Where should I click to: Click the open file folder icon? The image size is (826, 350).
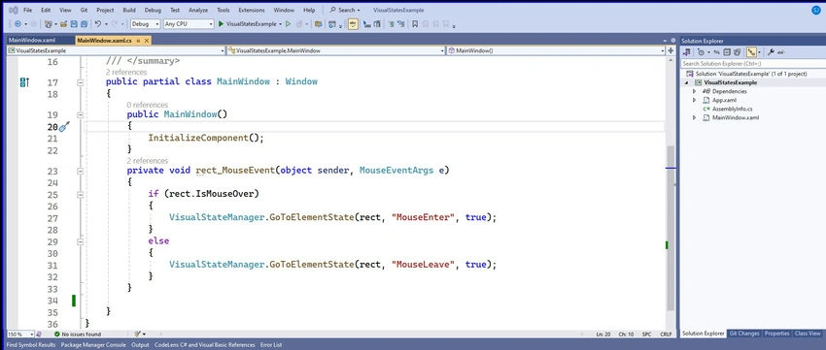[64, 23]
